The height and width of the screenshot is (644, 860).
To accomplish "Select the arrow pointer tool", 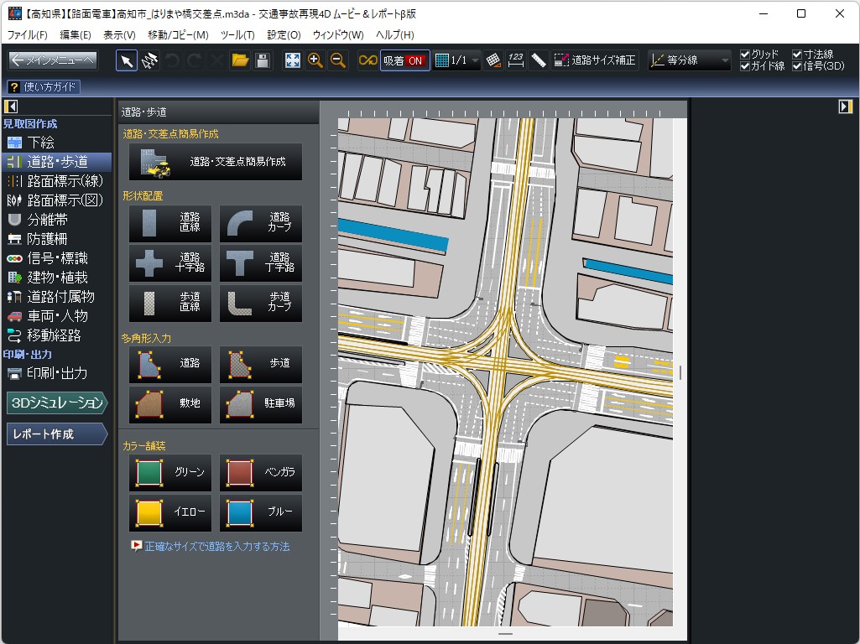I will 126,60.
